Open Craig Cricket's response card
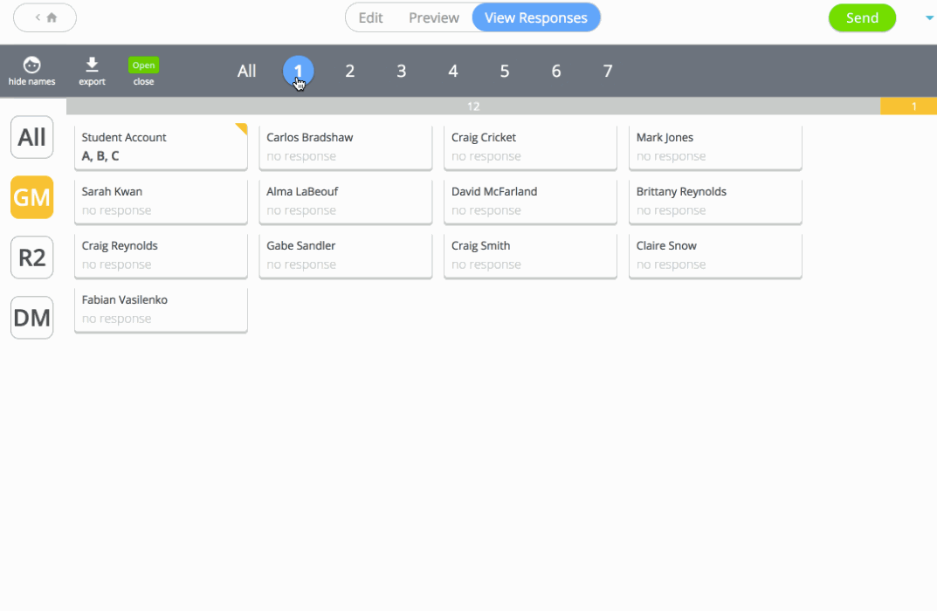Screen dimensions: 937x611 click(x=530, y=147)
